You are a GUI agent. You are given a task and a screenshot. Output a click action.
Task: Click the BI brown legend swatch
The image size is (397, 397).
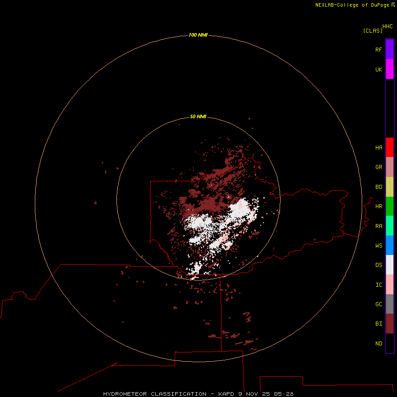tap(390, 324)
